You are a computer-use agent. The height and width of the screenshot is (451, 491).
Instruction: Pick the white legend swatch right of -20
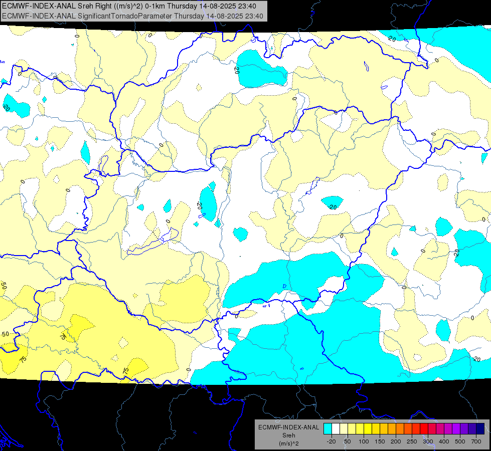pyautogui.click(x=336, y=428)
